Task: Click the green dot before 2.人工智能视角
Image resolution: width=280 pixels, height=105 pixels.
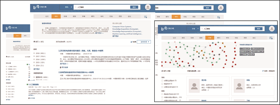Action: tap(27, 84)
